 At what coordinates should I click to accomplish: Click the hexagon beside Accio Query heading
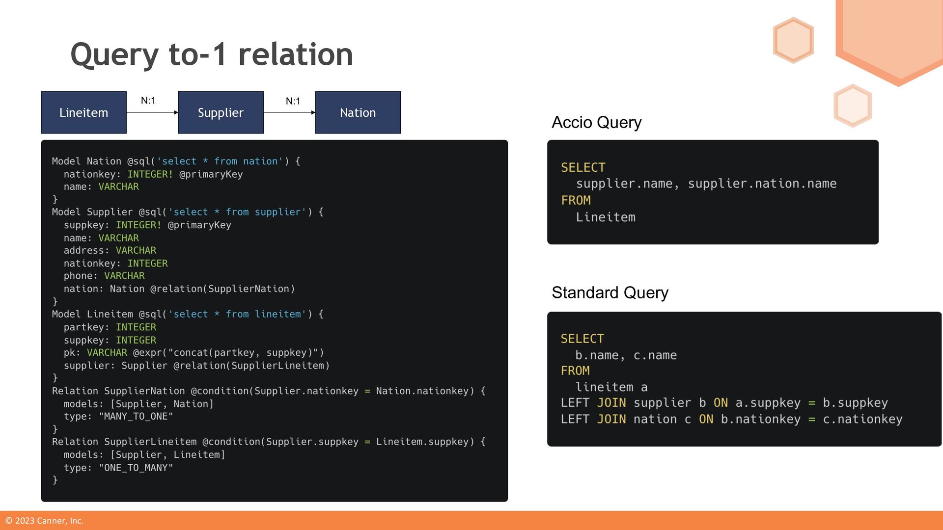(853, 106)
